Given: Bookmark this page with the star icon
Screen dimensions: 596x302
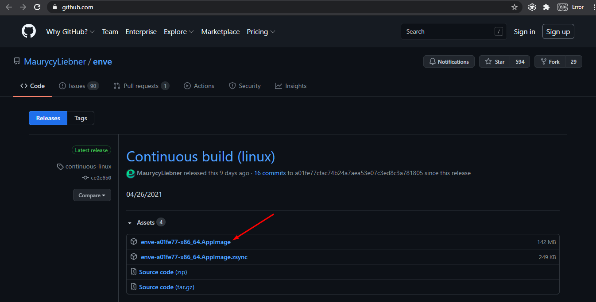Looking at the screenshot, I should tap(515, 7).
